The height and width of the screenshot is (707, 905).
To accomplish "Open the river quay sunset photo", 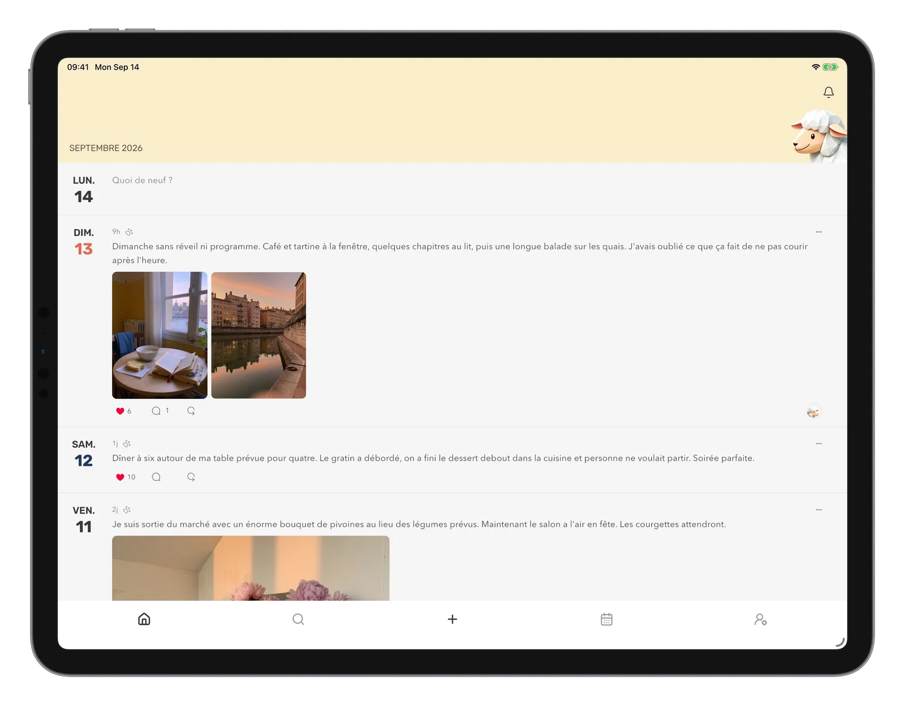I will (x=258, y=335).
